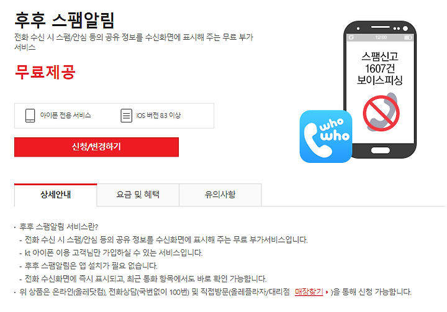Open the 매장찾기 store finder link

click(x=309, y=292)
